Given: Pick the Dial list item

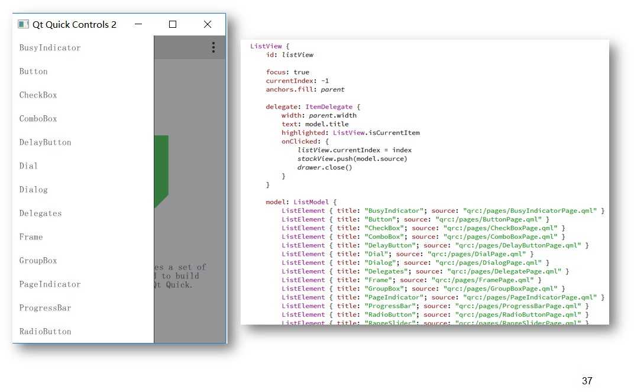Looking at the screenshot, I should click(83, 166).
